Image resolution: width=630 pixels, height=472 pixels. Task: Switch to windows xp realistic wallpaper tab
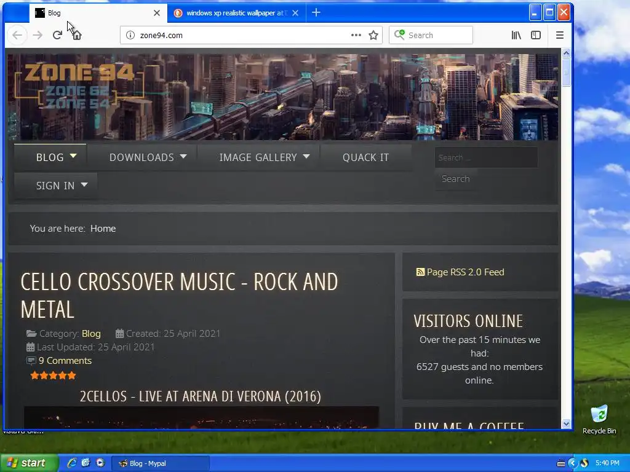point(236,13)
